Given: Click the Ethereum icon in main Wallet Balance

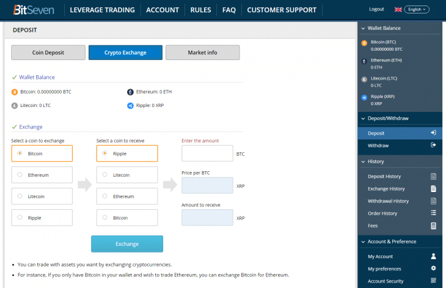Looking at the screenshot, I should (130, 92).
